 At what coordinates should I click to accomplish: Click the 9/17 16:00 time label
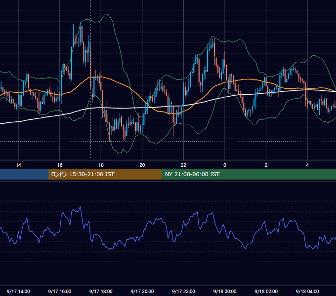(x=60, y=291)
